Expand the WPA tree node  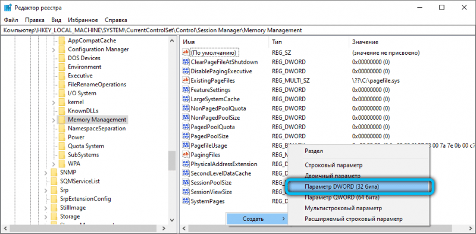pos(54,164)
